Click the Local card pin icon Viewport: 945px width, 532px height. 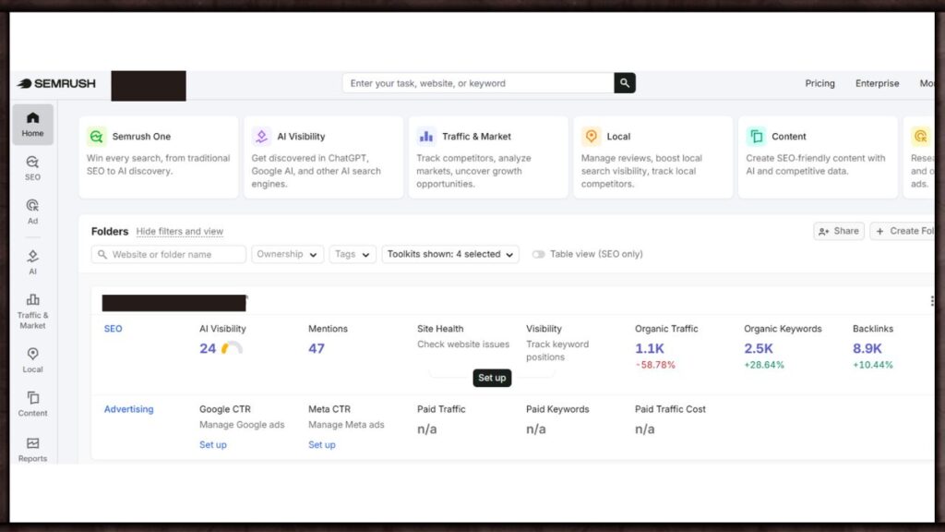point(592,137)
